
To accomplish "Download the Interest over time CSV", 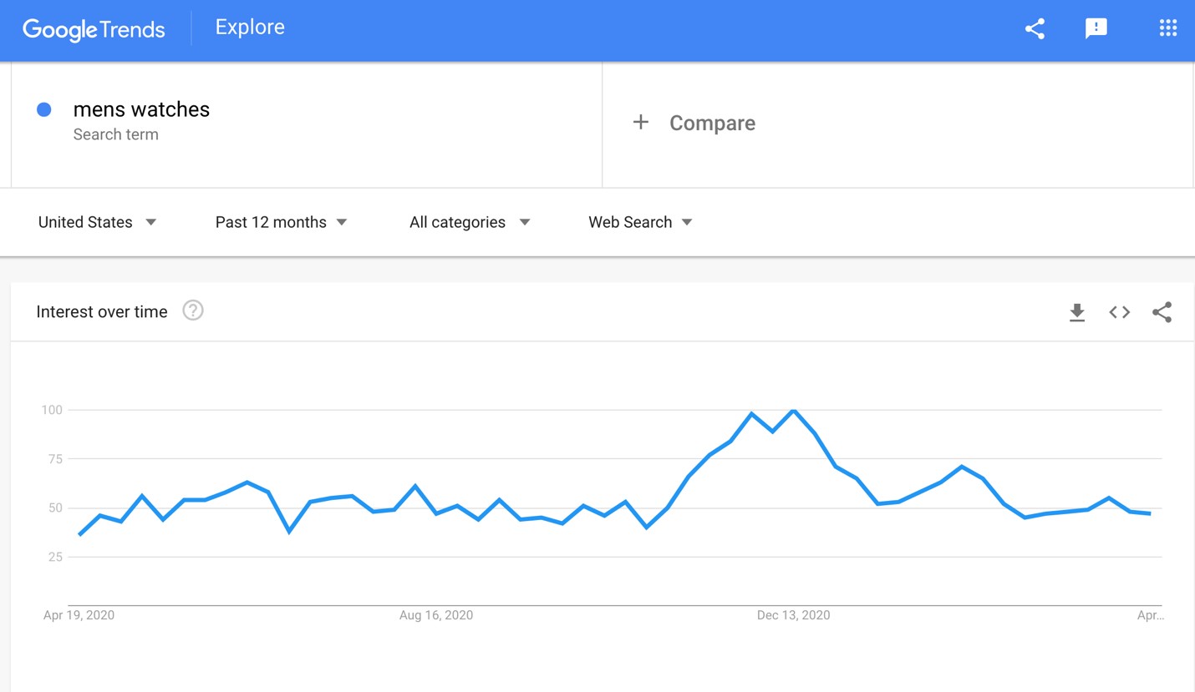I will [x=1076, y=312].
